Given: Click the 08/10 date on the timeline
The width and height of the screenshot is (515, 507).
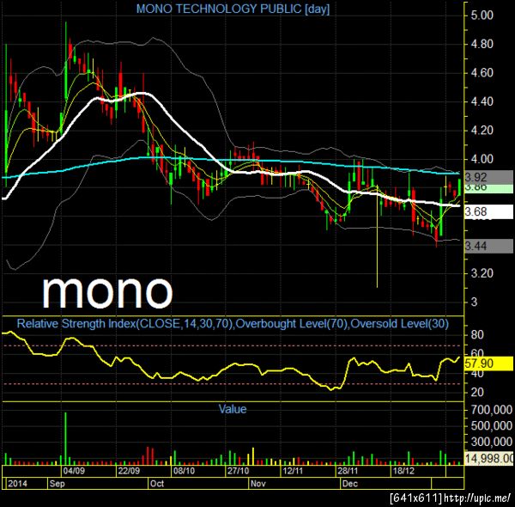Looking at the screenshot, I should pyautogui.click(x=184, y=471).
